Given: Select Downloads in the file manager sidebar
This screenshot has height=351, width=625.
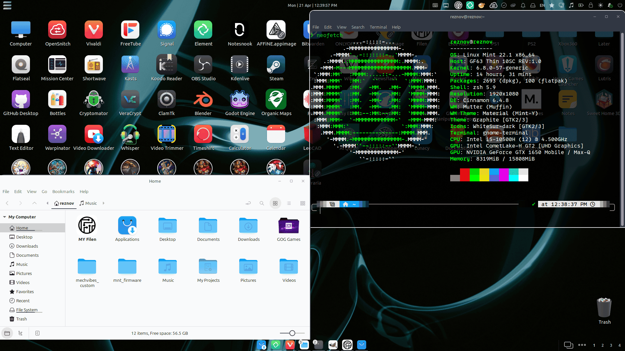Looking at the screenshot, I should click(x=33, y=246).
